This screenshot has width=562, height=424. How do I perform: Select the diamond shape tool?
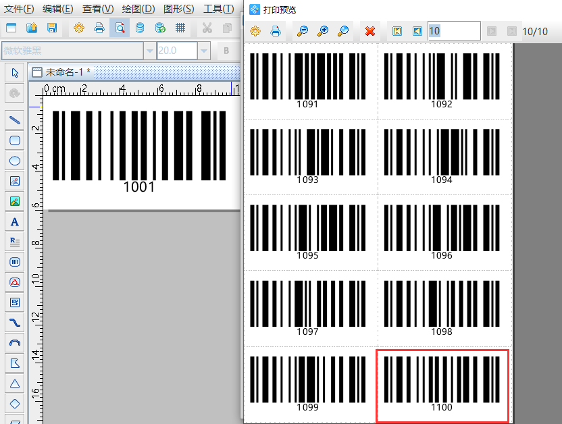pyautogui.click(x=15, y=404)
